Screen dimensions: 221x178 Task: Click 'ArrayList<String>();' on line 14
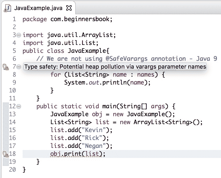[x=168, y=122]
